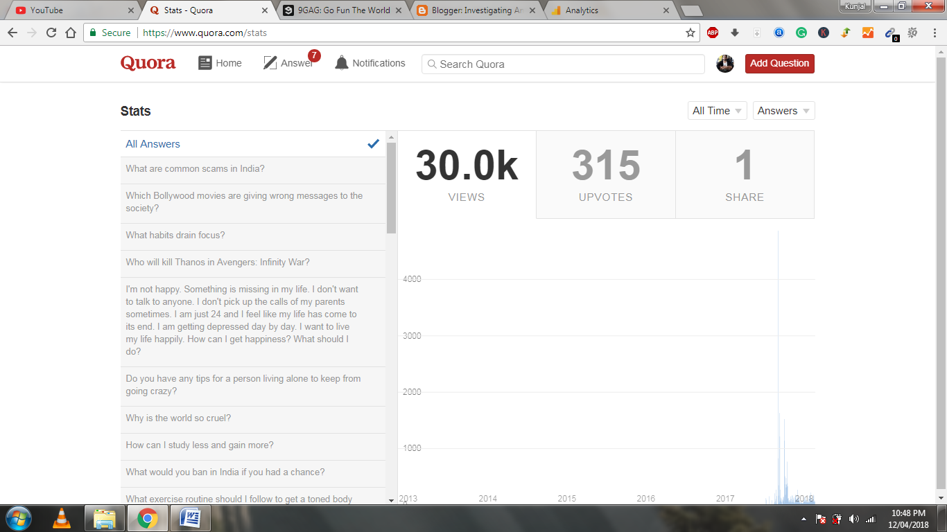This screenshot has height=532, width=947.
Task: Open Notifications using the bell icon
Action: 342,63
